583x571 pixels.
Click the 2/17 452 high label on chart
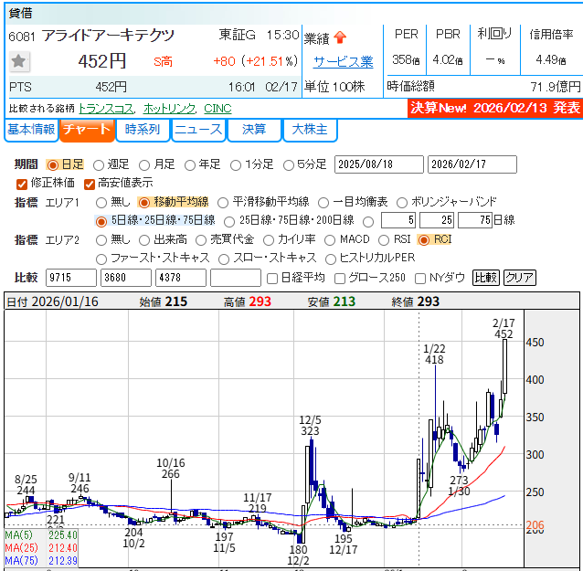pyautogui.click(x=503, y=329)
